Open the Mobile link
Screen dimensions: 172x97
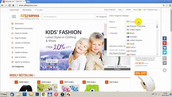[x=128, y=10]
